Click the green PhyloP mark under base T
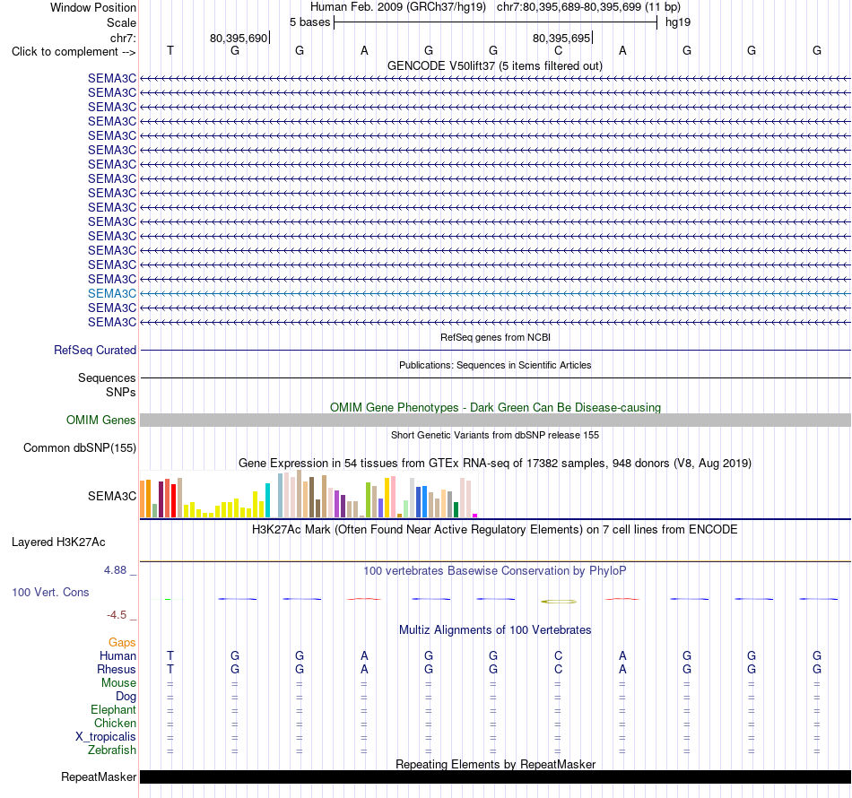Viewport: 852px width, 798px height. [x=168, y=599]
